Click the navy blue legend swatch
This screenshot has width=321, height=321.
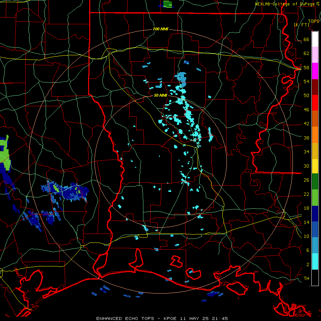pos(315,214)
